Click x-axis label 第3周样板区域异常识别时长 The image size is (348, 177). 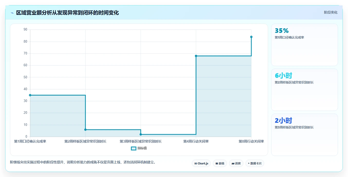pos(141,141)
